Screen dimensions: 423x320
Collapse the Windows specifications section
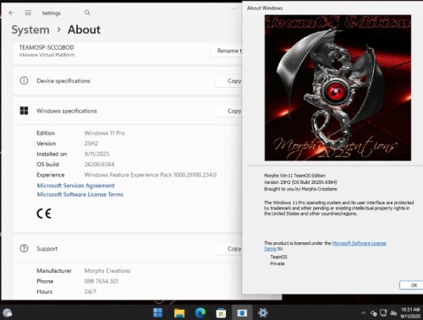point(127,111)
